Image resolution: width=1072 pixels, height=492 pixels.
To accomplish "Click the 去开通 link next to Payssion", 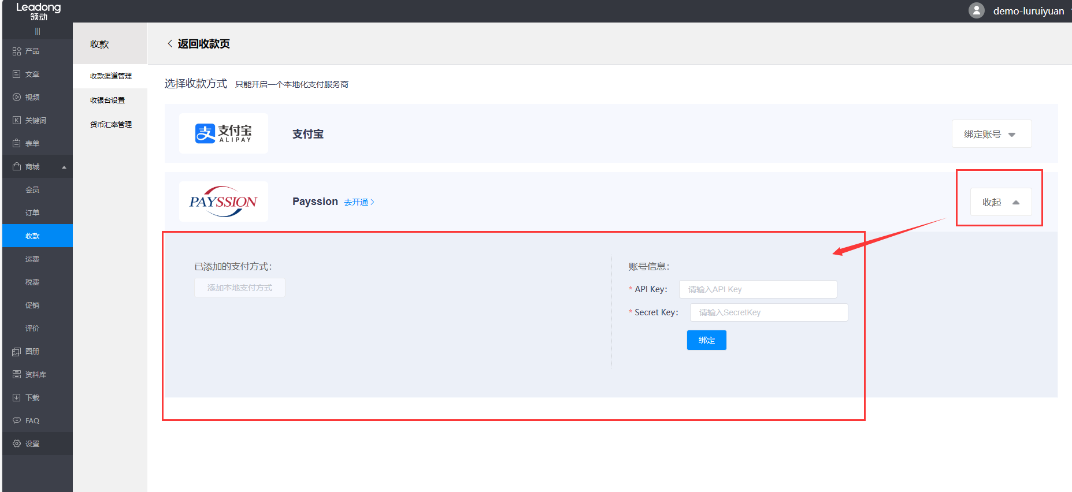I will tap(359, 202).
